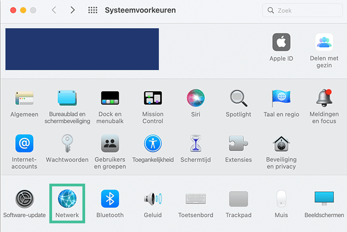Screen dimensions: 347x232
Task: Click the Zoek search field
Action: click(303, 10)
